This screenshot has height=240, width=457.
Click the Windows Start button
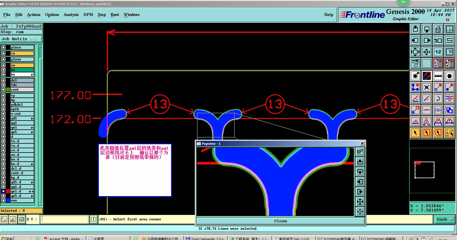[x=7, y=238]
